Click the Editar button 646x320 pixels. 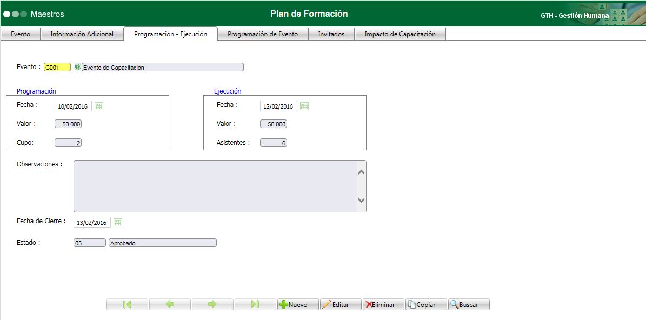pyautogui.click(x=341, y=304)
